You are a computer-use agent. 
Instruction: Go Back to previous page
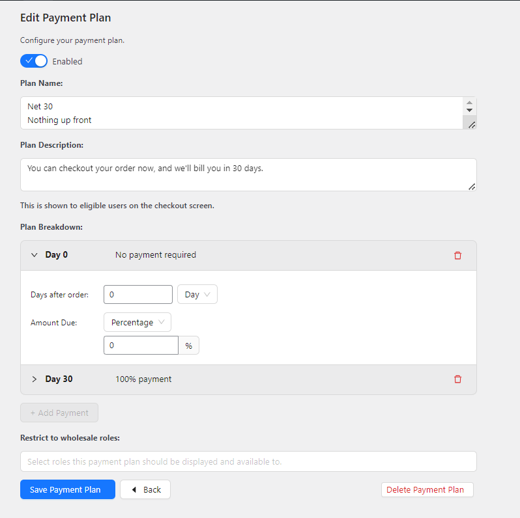tap(145, 489)
